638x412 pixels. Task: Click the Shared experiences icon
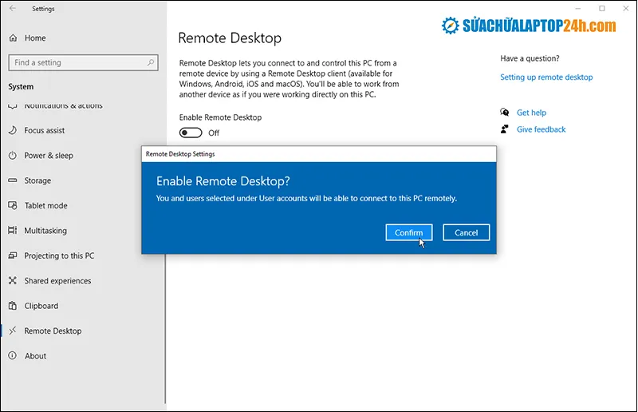(13, 280)
